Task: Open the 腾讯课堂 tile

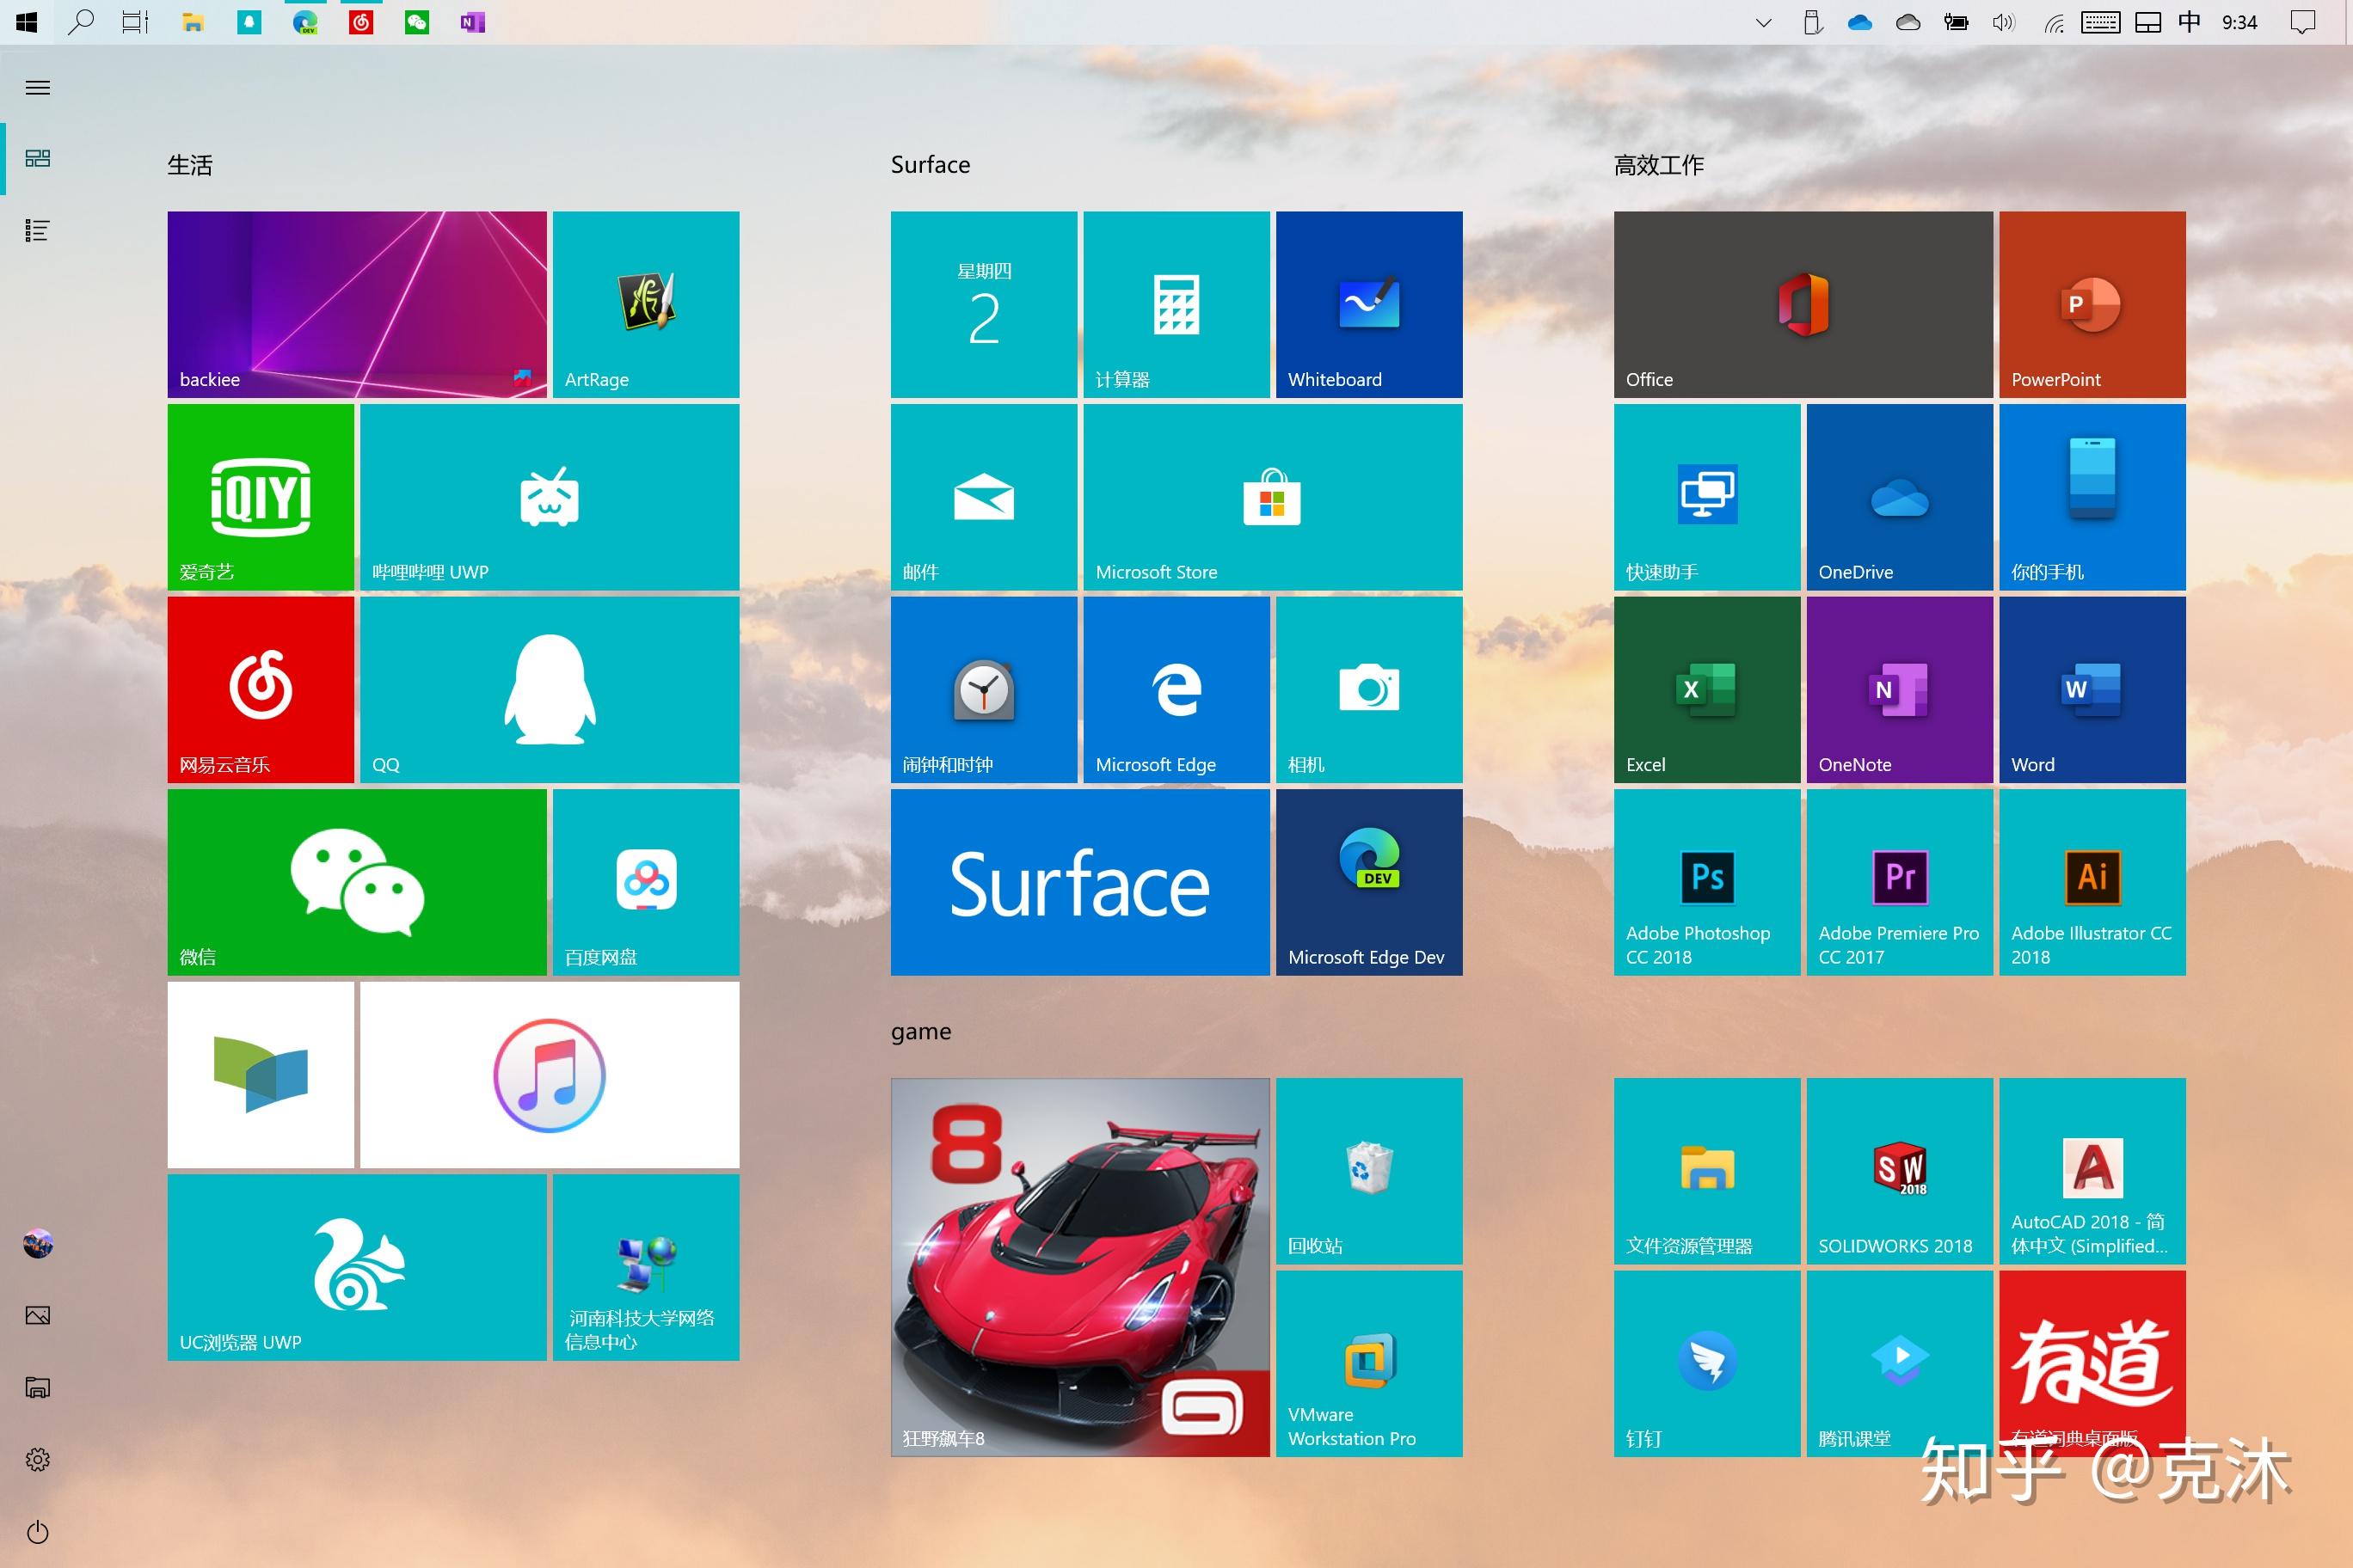Action: [x=1900, y=1363]
